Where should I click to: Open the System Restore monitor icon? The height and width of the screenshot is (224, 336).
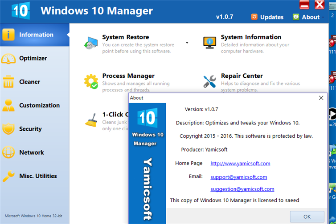point(91,44)
